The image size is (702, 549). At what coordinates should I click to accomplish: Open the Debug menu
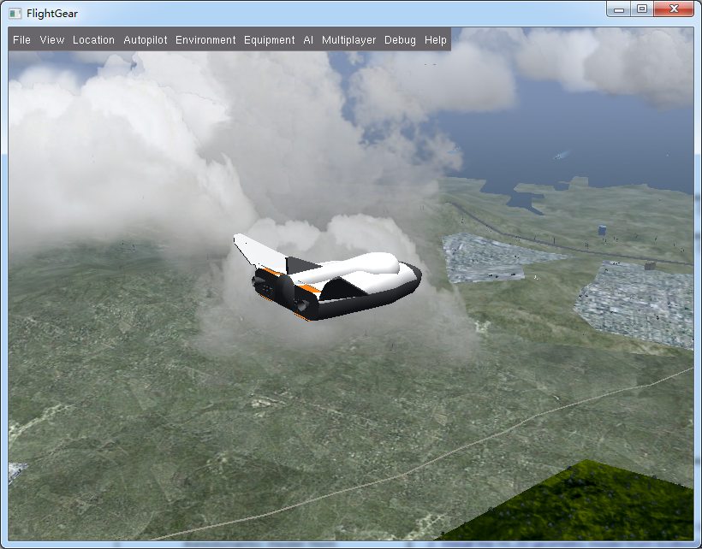coord(400,40)
